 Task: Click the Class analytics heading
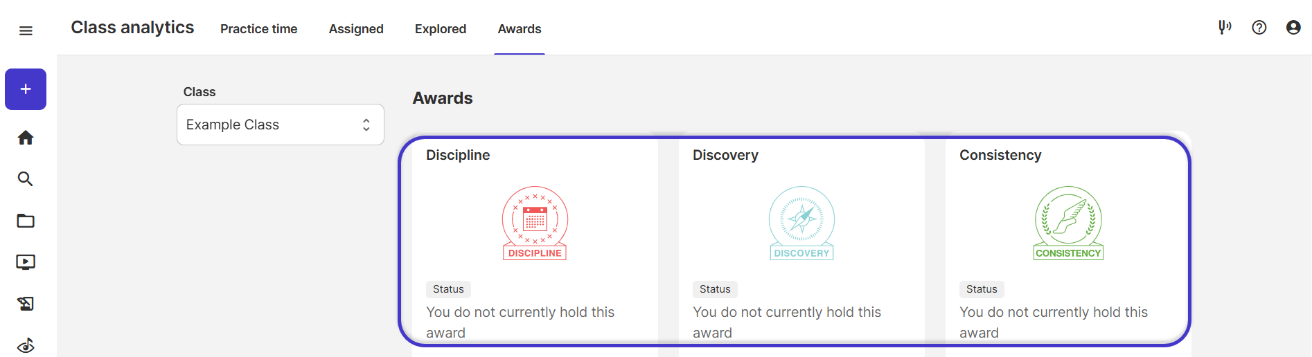pyautogui.click(x=132, y=28)
